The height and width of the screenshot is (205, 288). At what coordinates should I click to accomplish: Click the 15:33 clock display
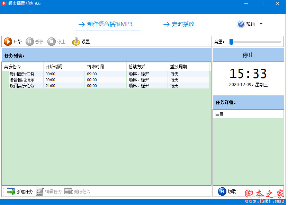click(x=248, y=74)
